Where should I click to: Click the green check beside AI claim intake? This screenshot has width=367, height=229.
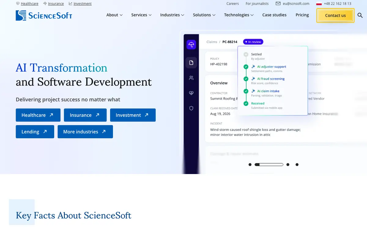(246, 91)
